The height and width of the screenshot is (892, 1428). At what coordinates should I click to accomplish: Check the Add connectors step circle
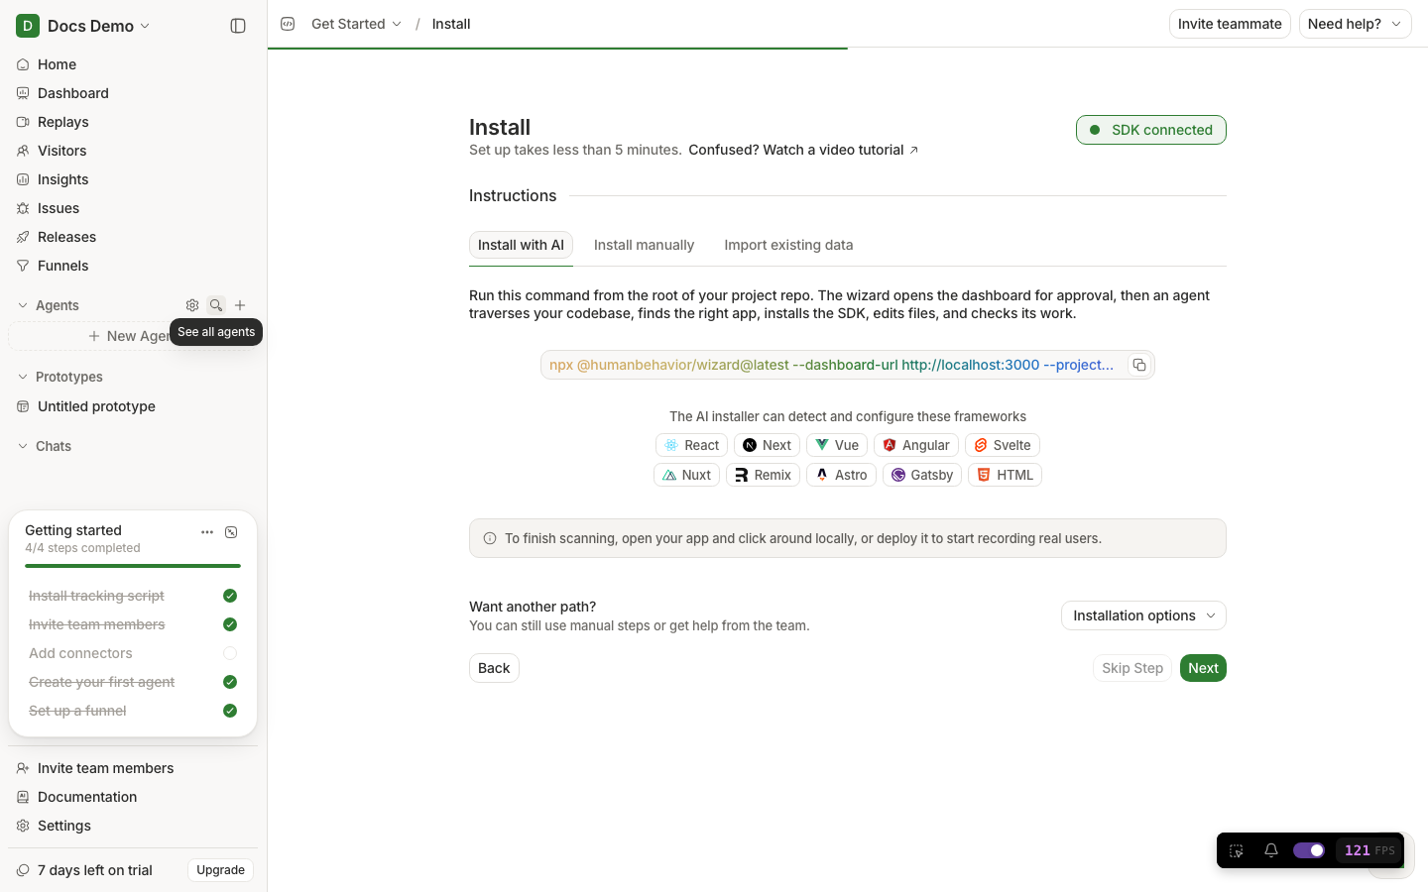[230, 653]
